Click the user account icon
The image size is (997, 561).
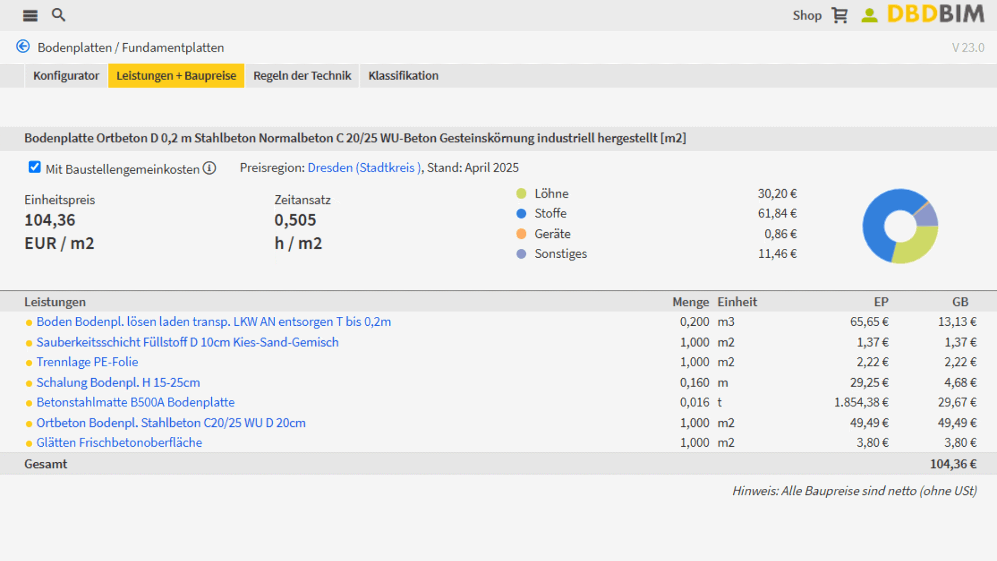point(869,16)
